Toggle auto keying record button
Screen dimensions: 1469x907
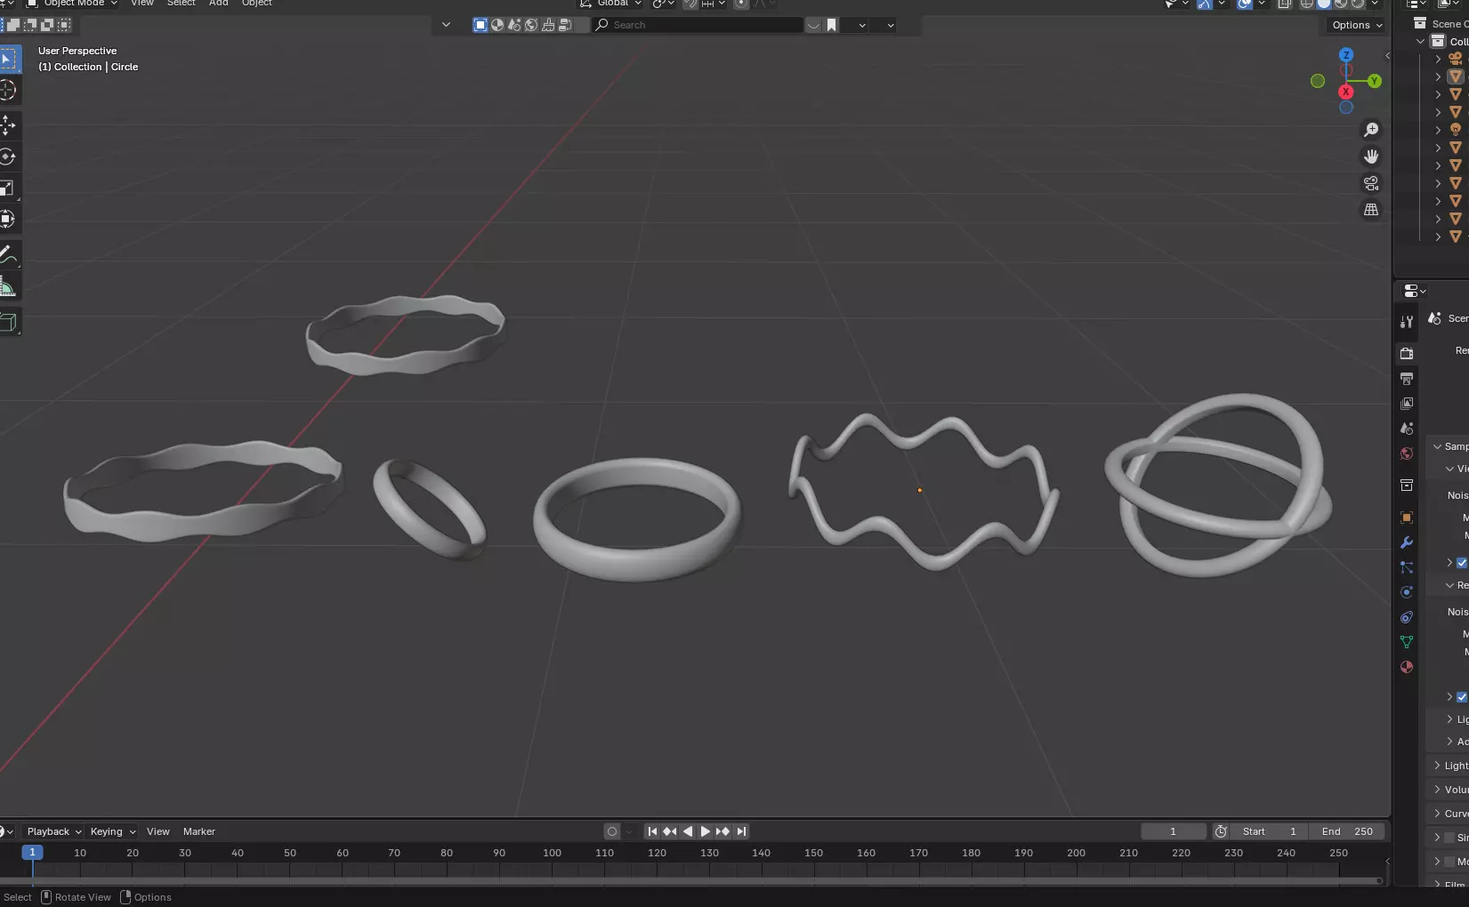pyautogui.click(x=612, y=831)
